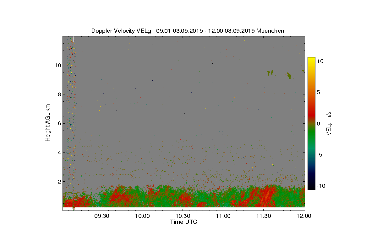Click the 'VELg m/s' colorbar label
The width and height of the screenshot is (377, 251).
tap(329, 123)
